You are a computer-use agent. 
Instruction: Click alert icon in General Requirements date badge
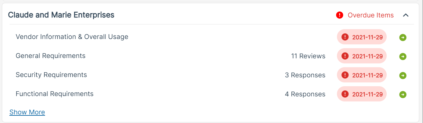(x=345, y=56)
